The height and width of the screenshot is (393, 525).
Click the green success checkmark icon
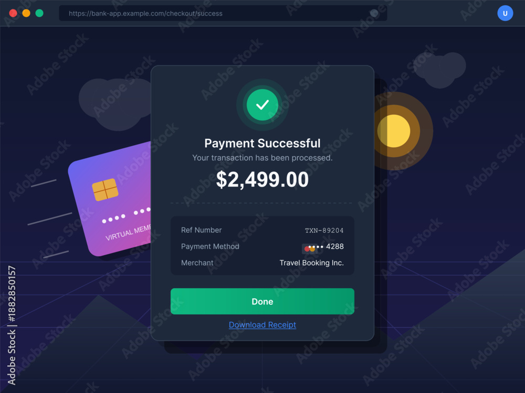point(262,105)
